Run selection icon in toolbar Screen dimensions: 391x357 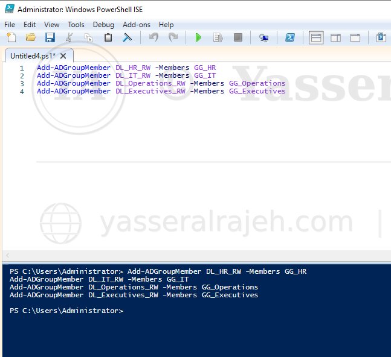point(218,37)
